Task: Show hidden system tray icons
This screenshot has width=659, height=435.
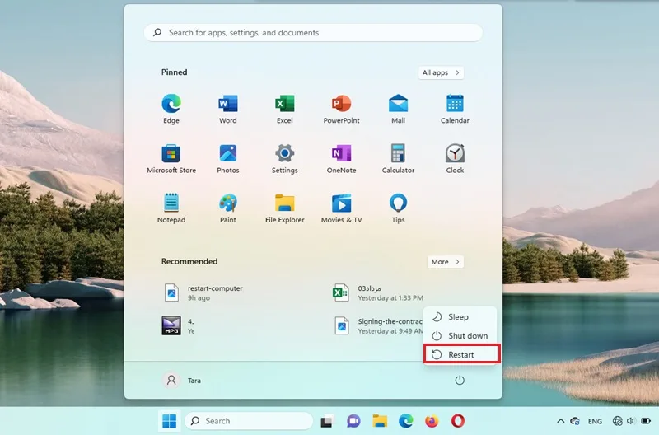Action: click(x=561, y=421)
